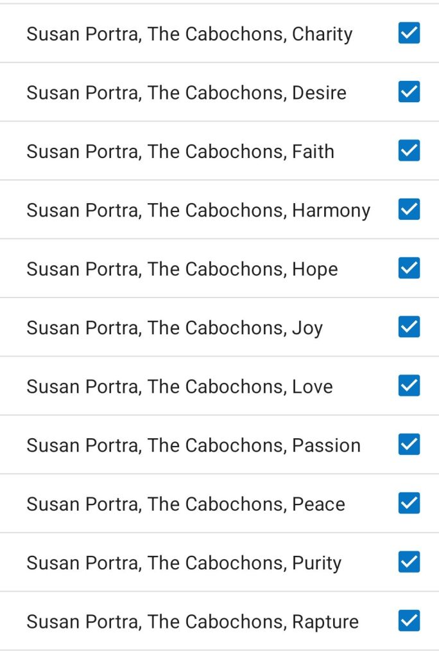The height and width of the screenshot is (658, 439).
Task: Click the "Susan Portra, The Cabochons, Charity" label
Action: pyautogui.click(x=189, y=34)
